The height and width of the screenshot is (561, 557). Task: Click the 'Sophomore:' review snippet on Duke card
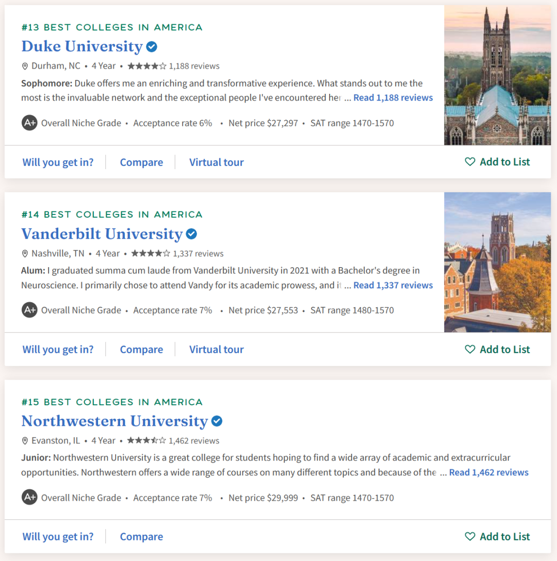tap(222, 91)
